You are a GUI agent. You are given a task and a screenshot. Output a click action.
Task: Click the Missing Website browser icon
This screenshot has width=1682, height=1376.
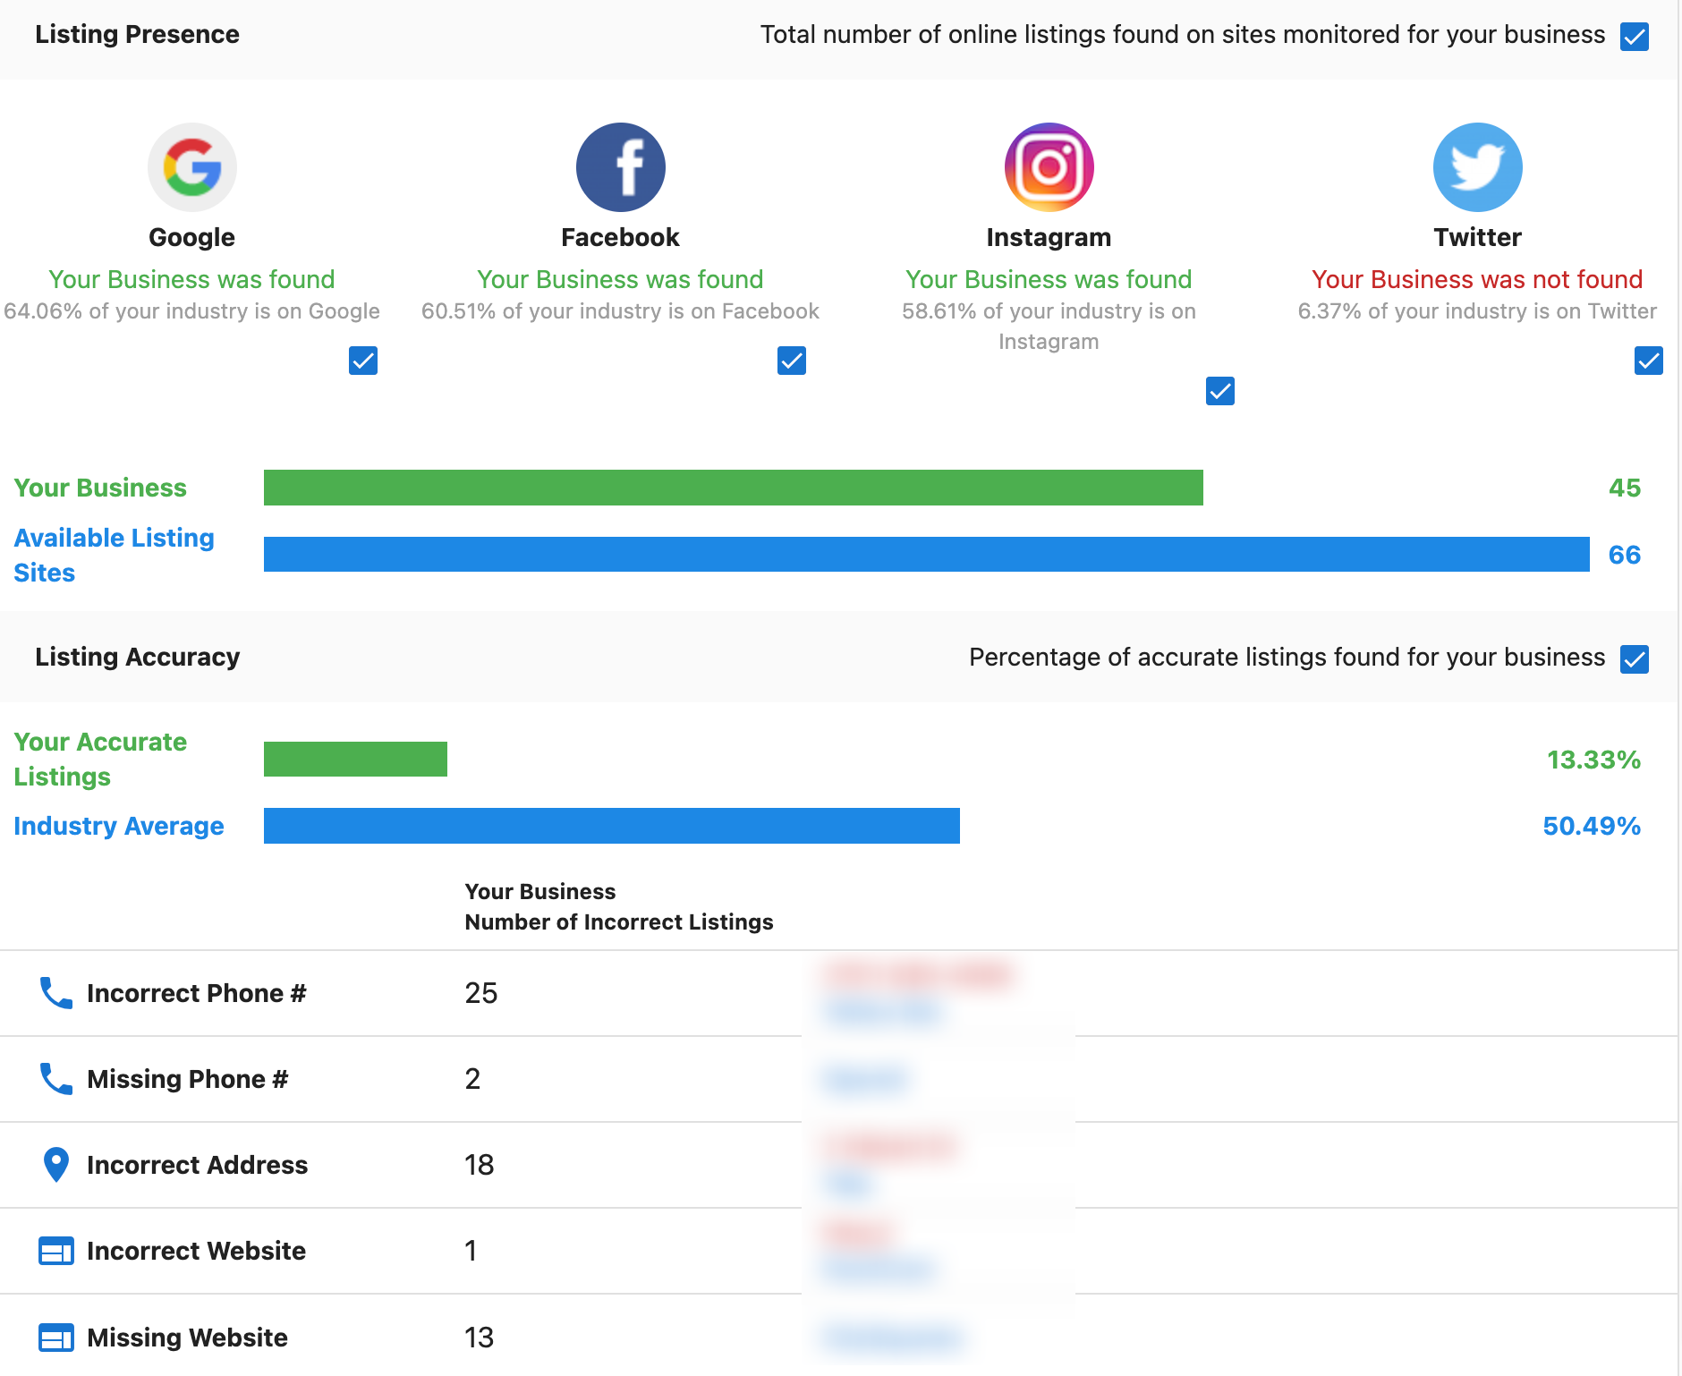click(56, 1338)
